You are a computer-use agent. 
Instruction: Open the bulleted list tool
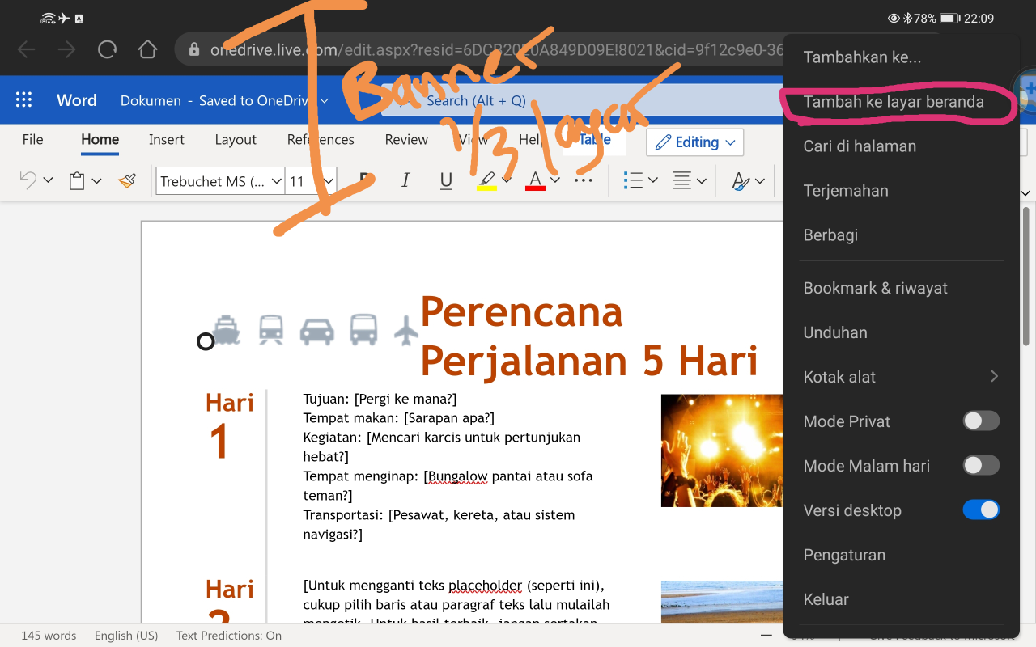pos(635,180)
